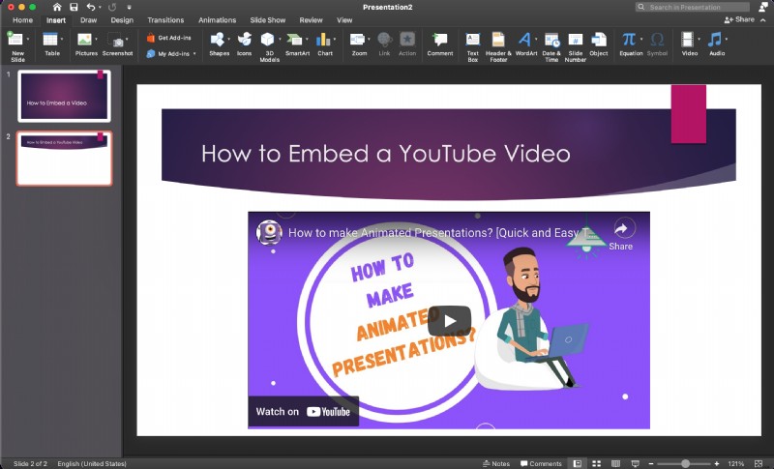Open Get Add-ins
The width and height of the screenshot is (774, 469).
click(168, 38)
